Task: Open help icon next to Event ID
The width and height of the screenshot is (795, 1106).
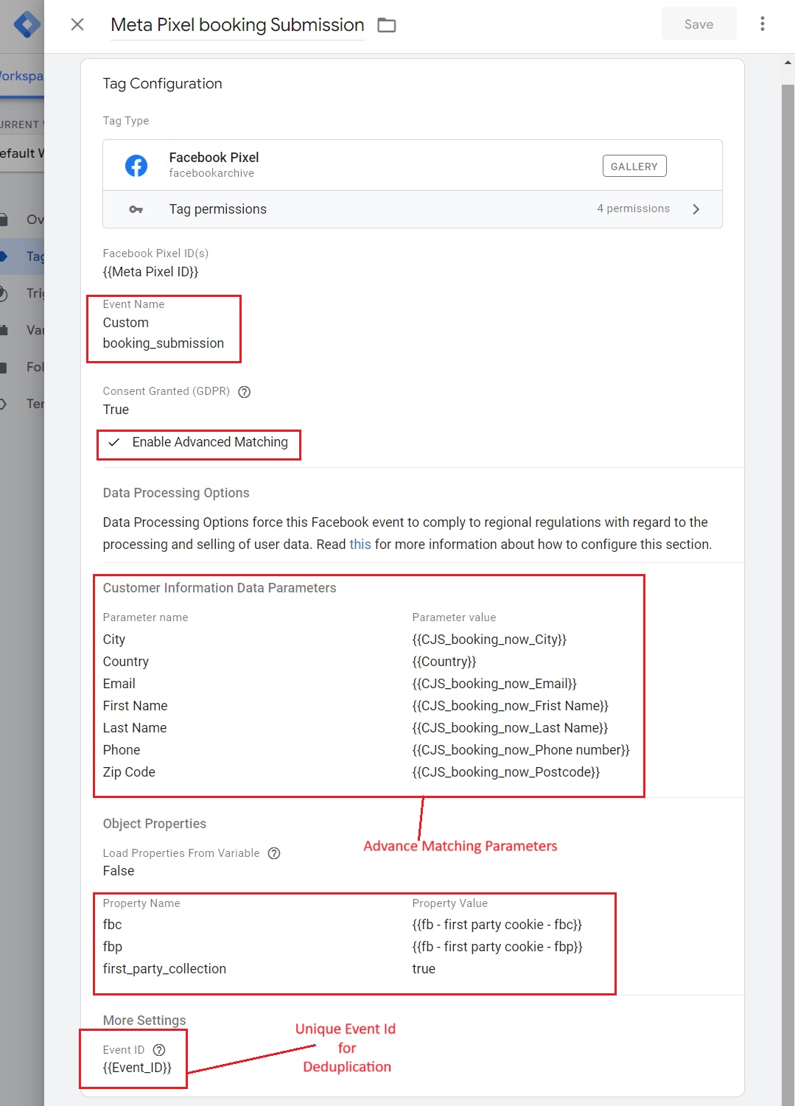Action: [x=159, y=1050]
